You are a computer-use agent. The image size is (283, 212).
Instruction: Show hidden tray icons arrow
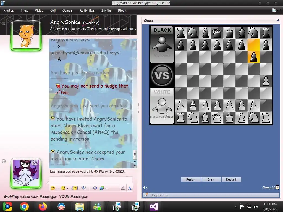[235, 207]
